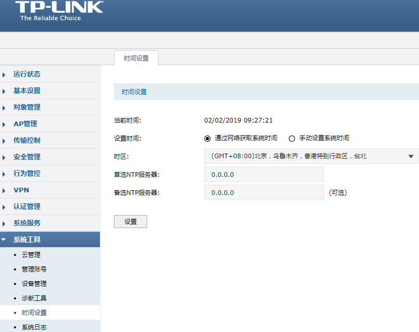Select 通过网络获取系统时间 option

[208, 138]
